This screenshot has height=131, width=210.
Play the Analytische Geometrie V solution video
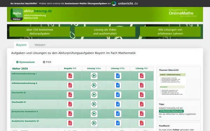tap(94, 114)
